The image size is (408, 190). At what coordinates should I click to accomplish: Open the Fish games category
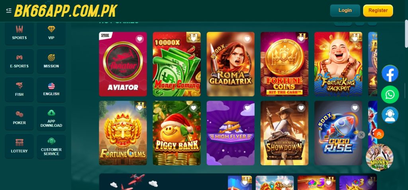[19, 89]
